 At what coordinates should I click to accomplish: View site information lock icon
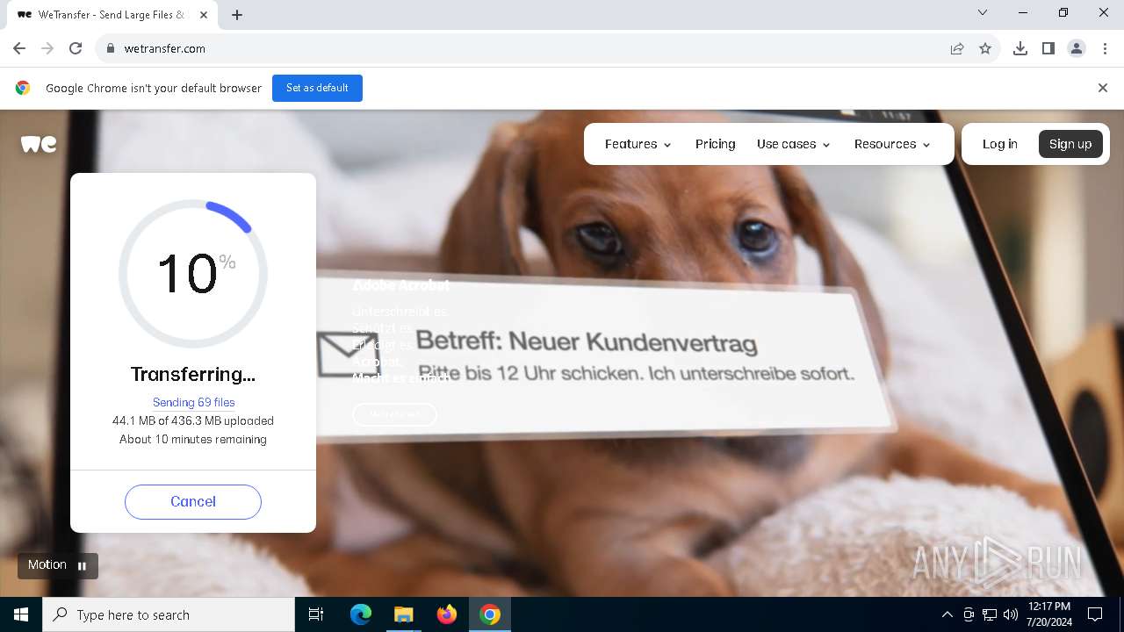(x=111, y=48)
